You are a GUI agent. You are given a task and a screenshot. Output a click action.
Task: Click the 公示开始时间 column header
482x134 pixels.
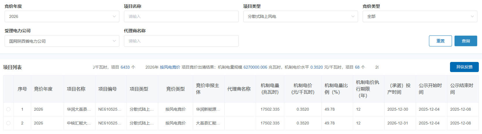(430, 89)
